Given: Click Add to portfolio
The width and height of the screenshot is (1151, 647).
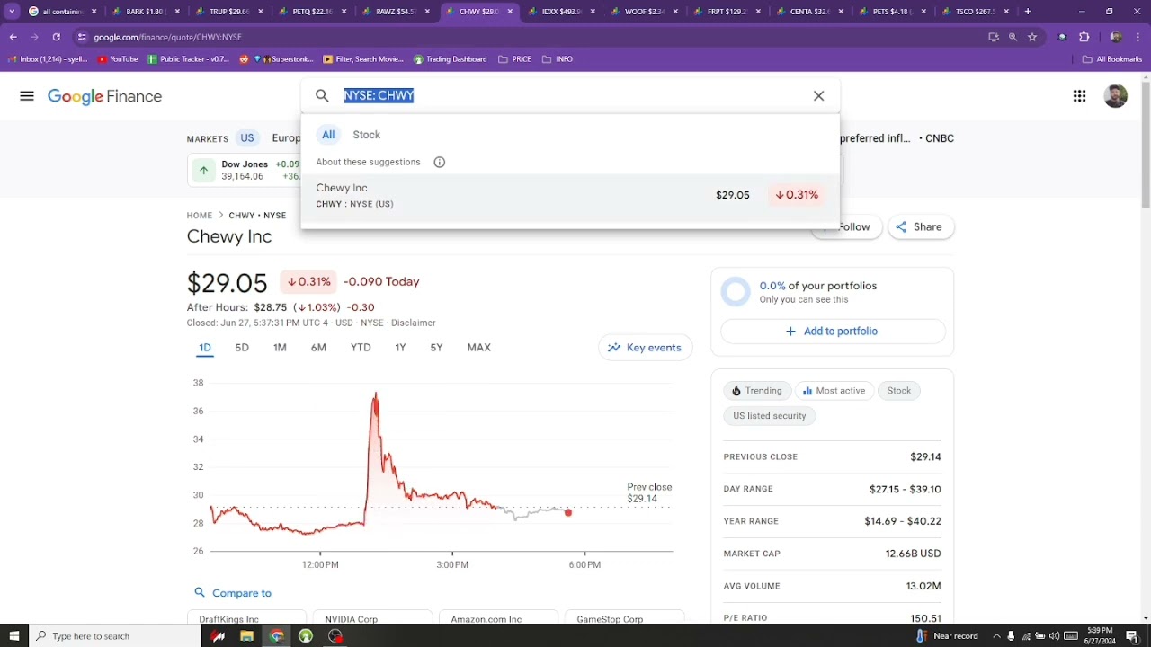Looking at the screenshot, I should click(833, 332).
